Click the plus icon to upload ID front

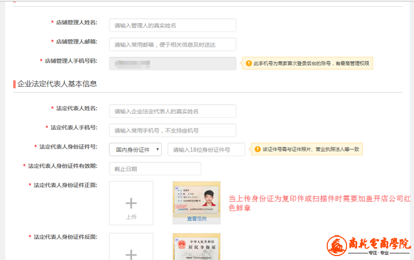(x=131, y=203)
